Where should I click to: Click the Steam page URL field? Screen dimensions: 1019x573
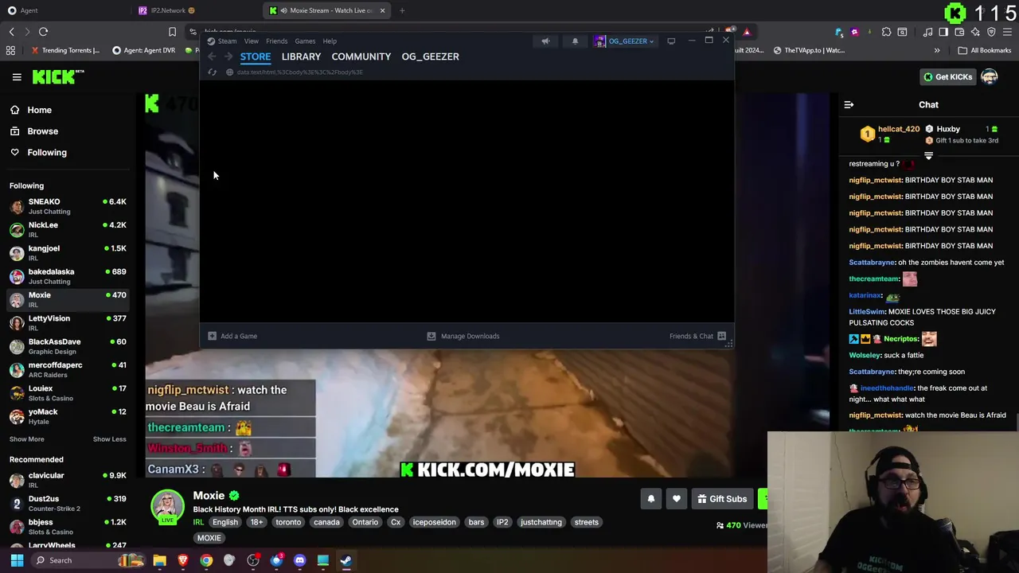299,72
